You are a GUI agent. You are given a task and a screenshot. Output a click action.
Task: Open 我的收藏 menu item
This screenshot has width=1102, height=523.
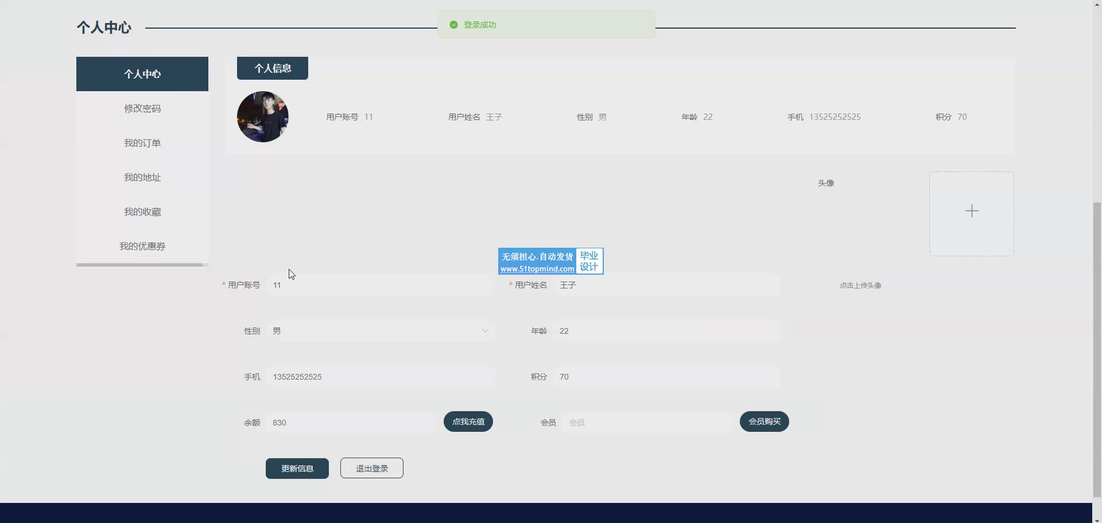(x=142, y=212)
